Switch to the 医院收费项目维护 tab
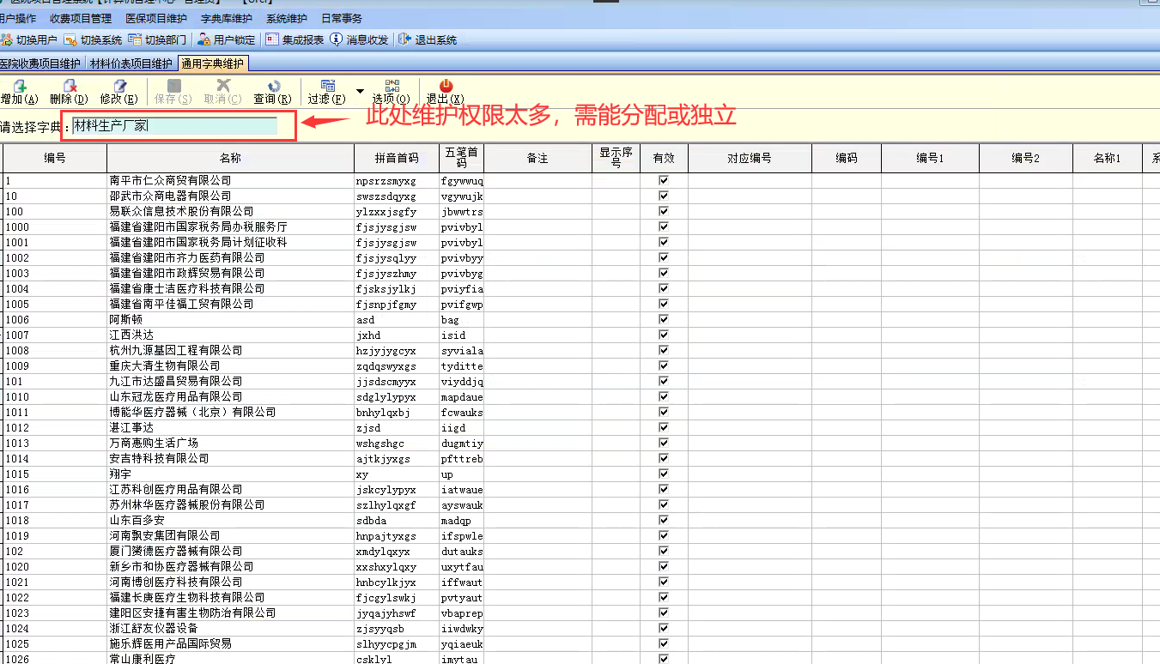 coord(40,63)
